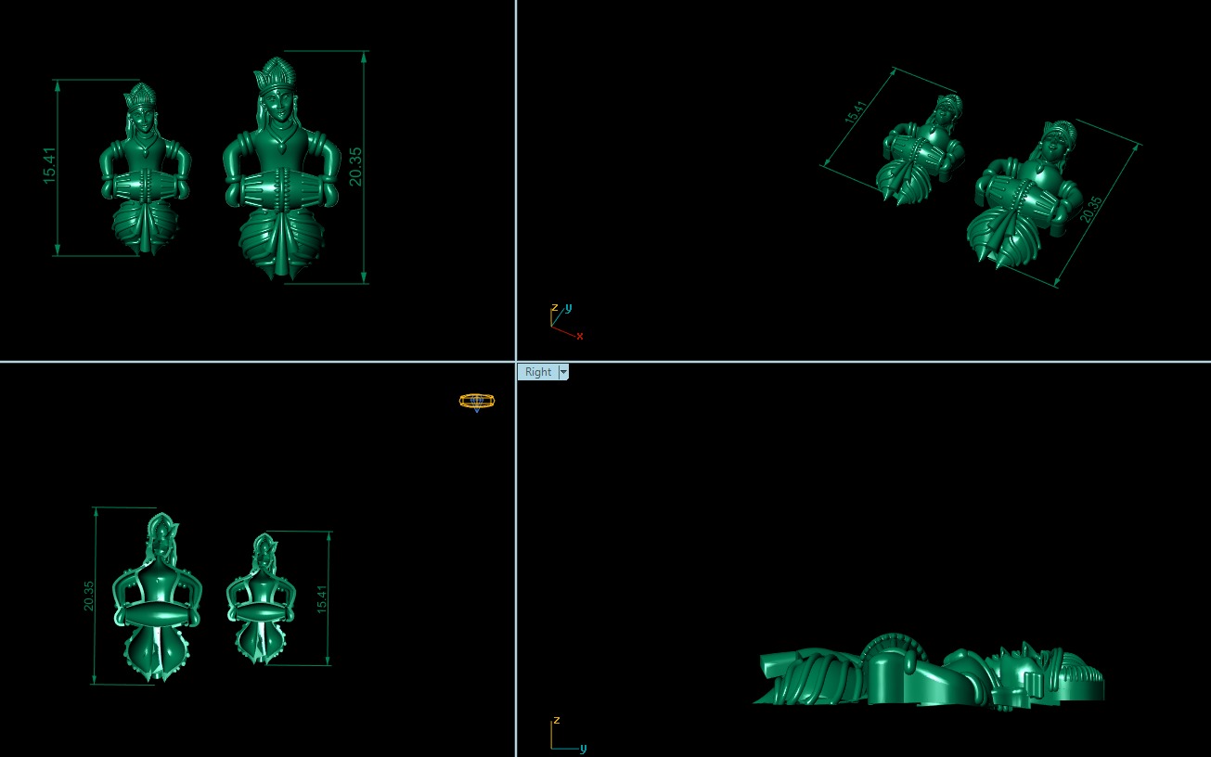The image size is (1211, 757).
Task: Select the smaller back-view figure in bottom-left viewport
Action: point(261,598)
